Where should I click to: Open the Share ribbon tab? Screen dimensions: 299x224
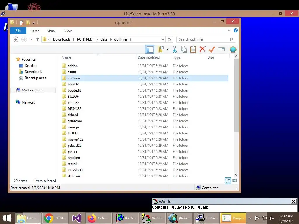(51, 31)
